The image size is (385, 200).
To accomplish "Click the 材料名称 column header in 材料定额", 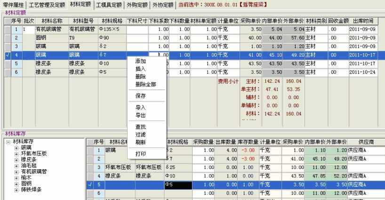I will [x=52, y=21].
